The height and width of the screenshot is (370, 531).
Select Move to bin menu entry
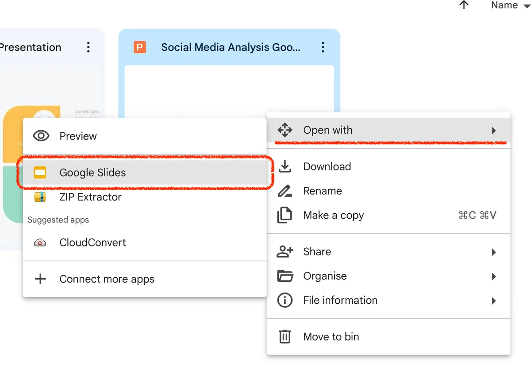click(389, 336)
